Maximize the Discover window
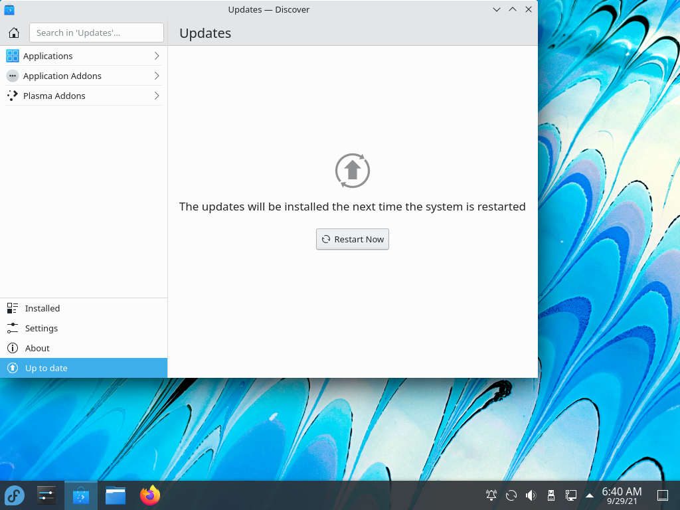680x510 pixels. [513, 9]
